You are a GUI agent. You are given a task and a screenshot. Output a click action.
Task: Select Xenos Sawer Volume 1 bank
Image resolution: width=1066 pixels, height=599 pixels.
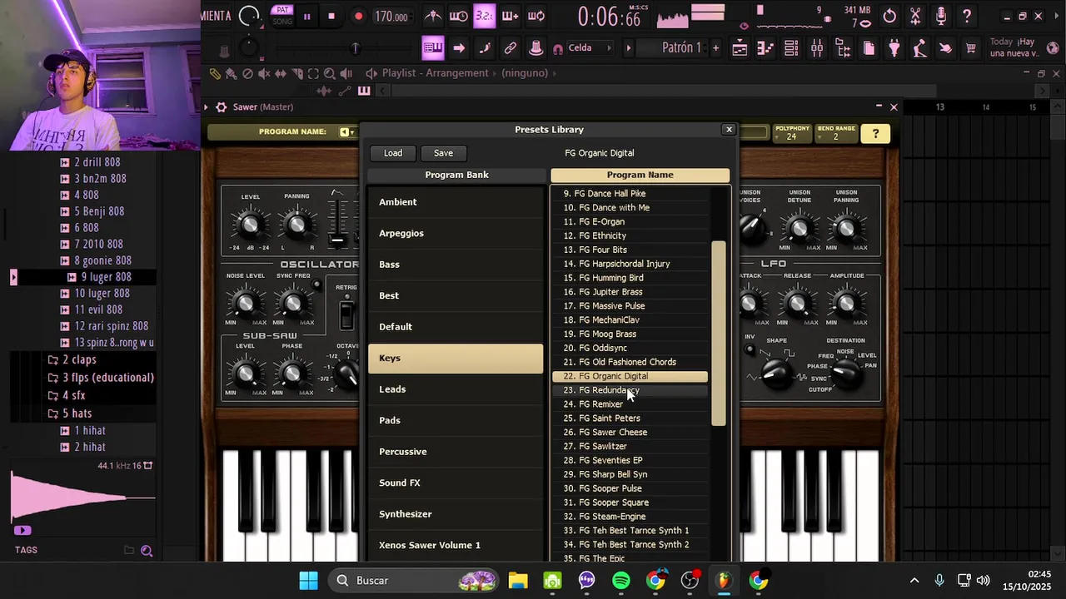click(456, 545)
